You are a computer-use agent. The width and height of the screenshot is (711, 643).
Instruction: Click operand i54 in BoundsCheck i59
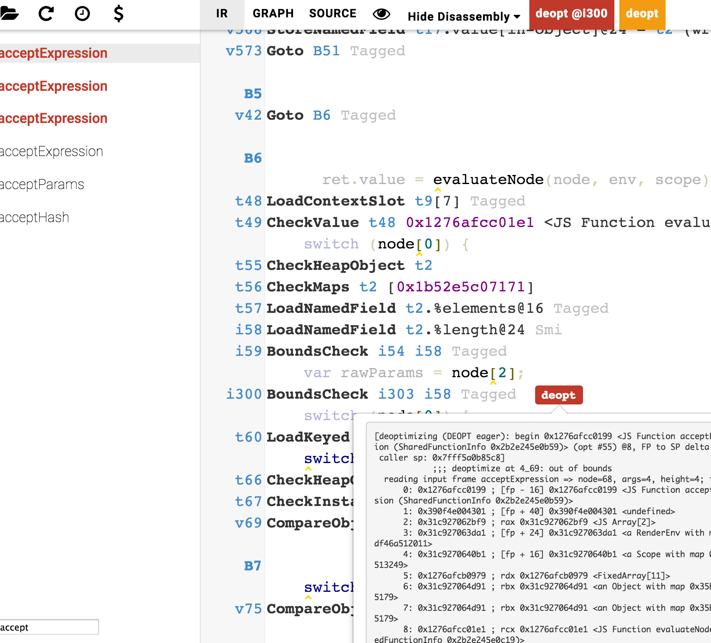pyautogui.click(x=391, y=351)
